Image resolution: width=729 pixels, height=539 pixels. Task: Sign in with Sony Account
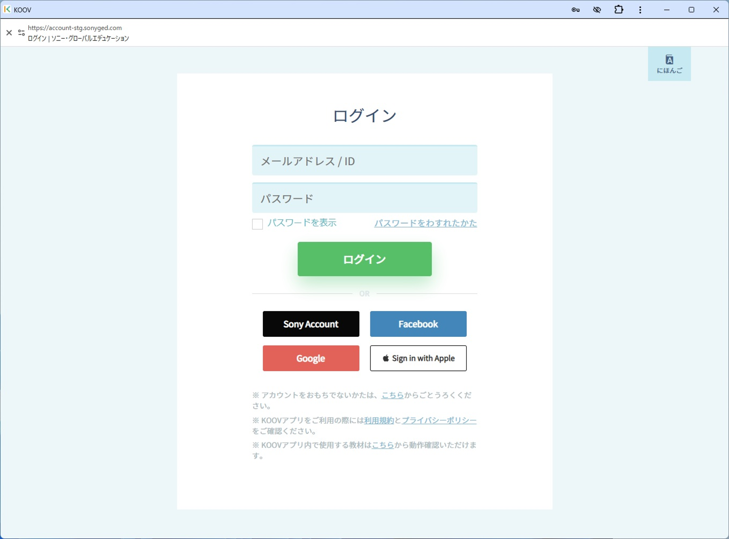pyautogui.click(x=311, y=324)
